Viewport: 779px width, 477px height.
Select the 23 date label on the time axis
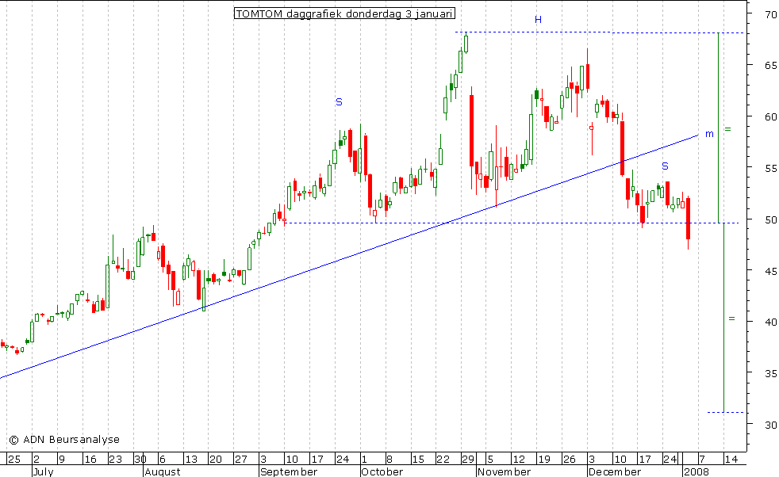point(115,459)
